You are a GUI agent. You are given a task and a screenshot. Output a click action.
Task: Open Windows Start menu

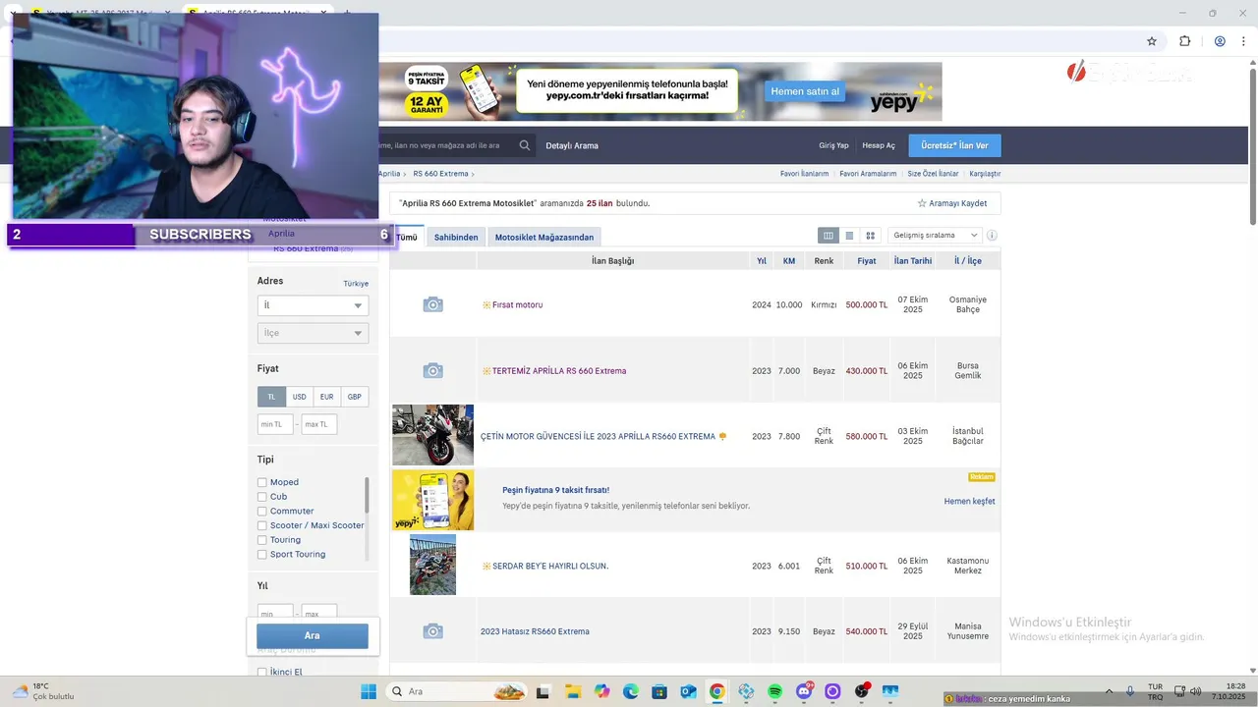(x=369, y=691)
